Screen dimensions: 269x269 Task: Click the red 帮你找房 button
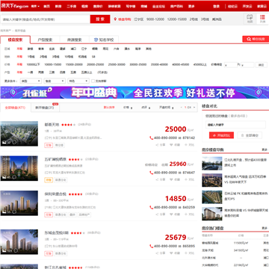(256, 39)
